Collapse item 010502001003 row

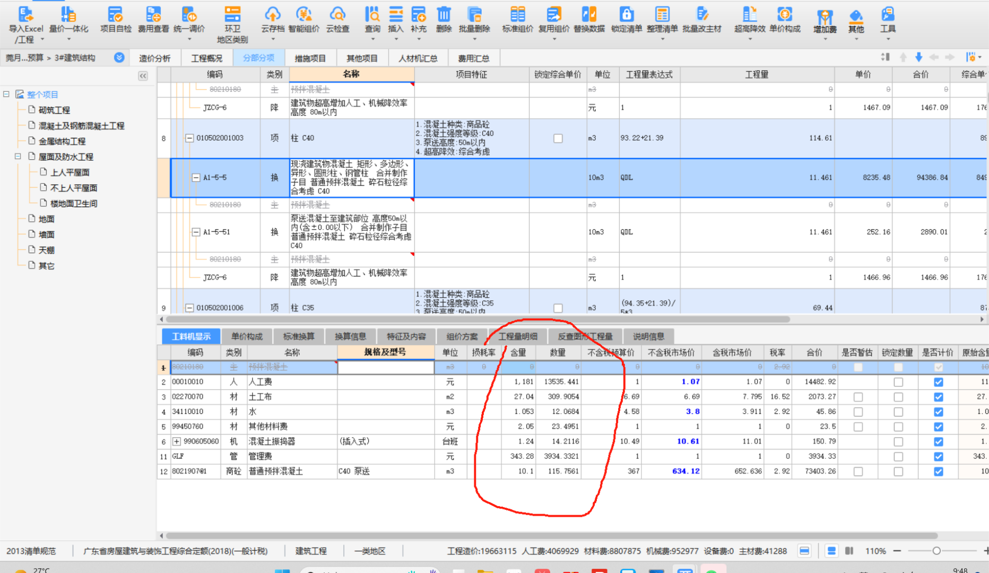pyautogui.click(x=189, y=138)
